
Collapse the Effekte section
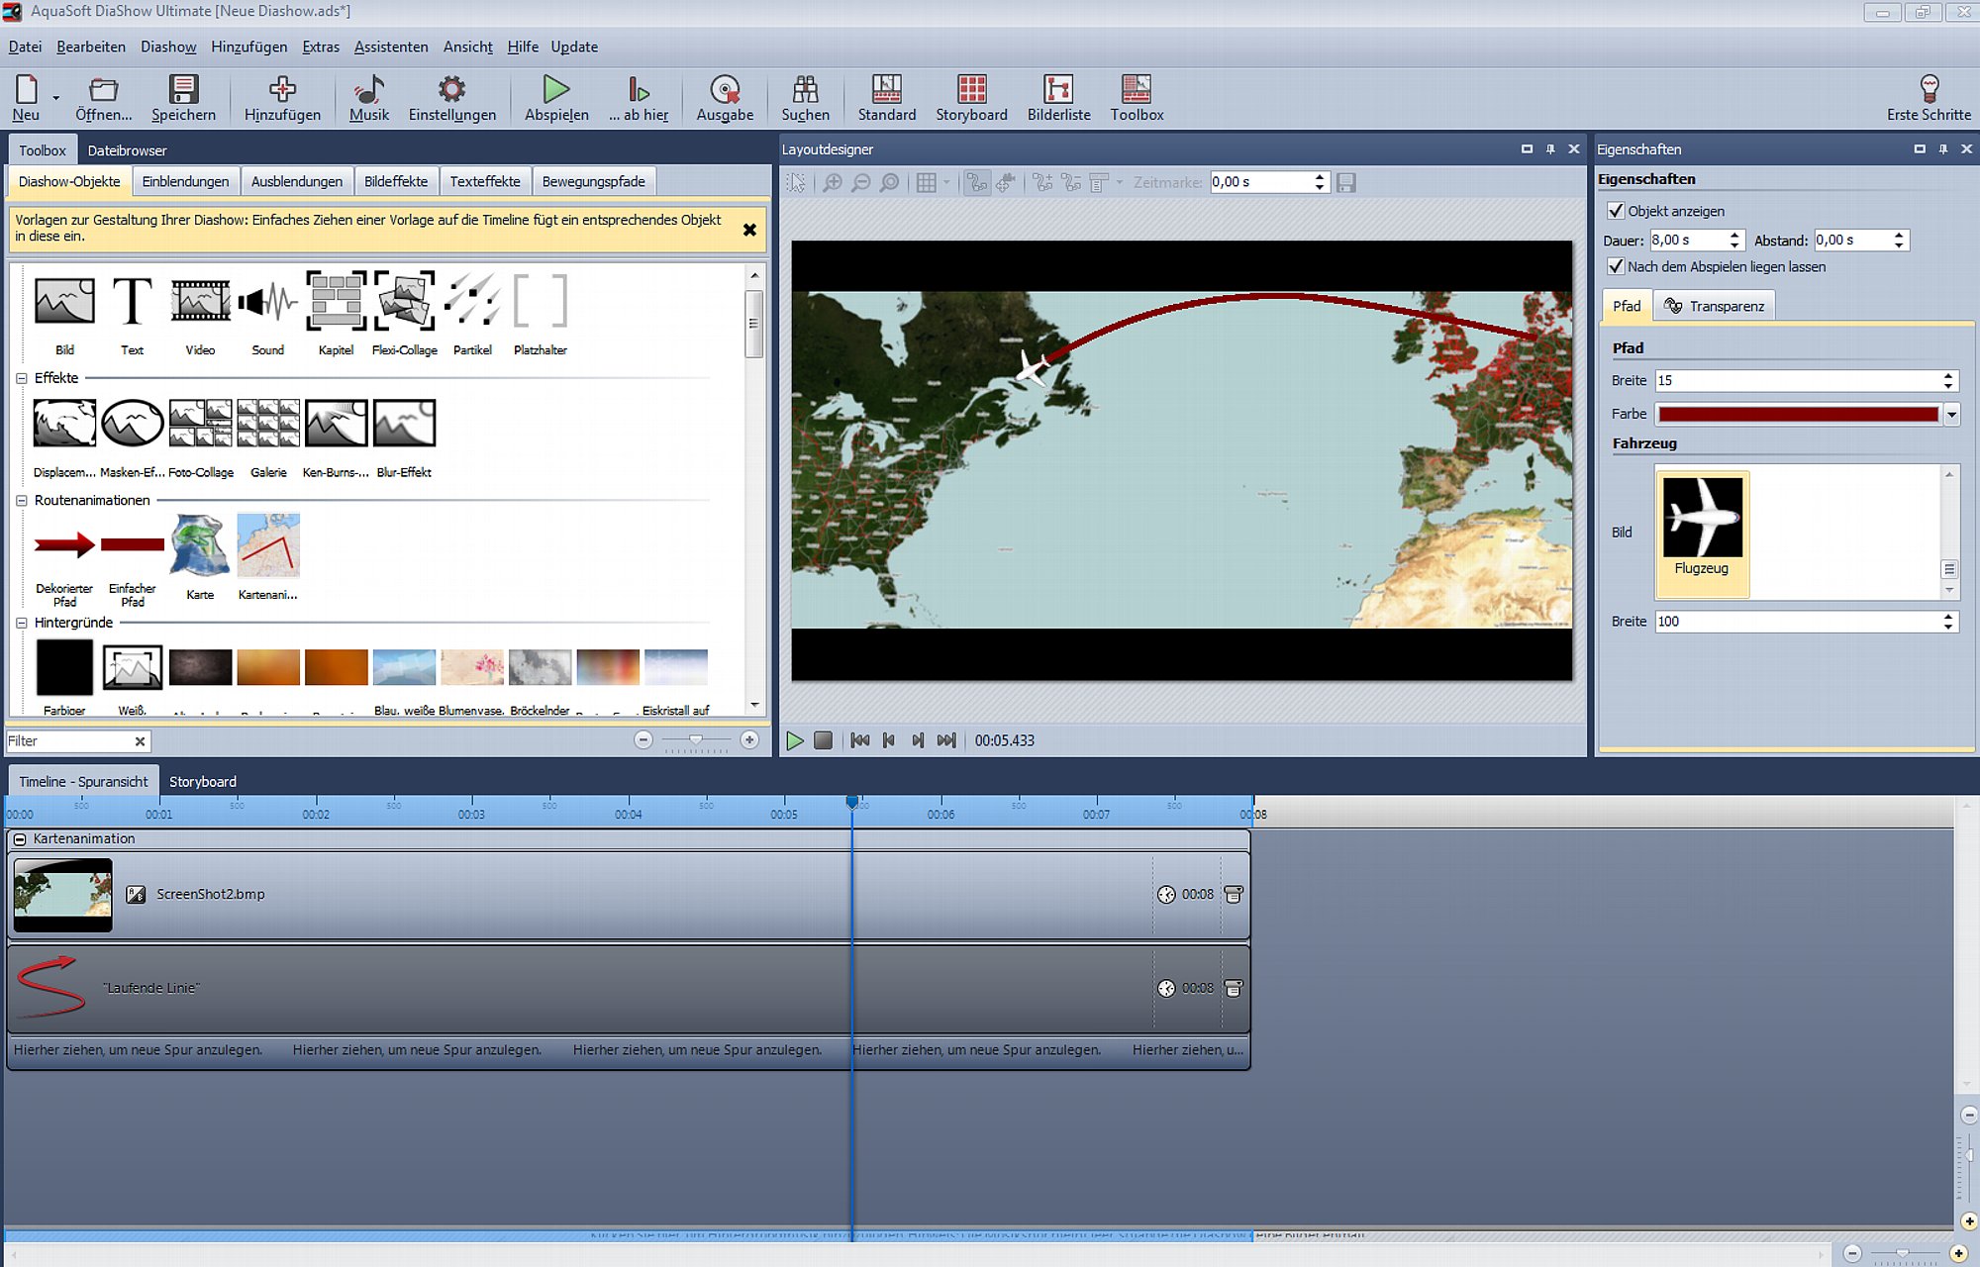22,378
